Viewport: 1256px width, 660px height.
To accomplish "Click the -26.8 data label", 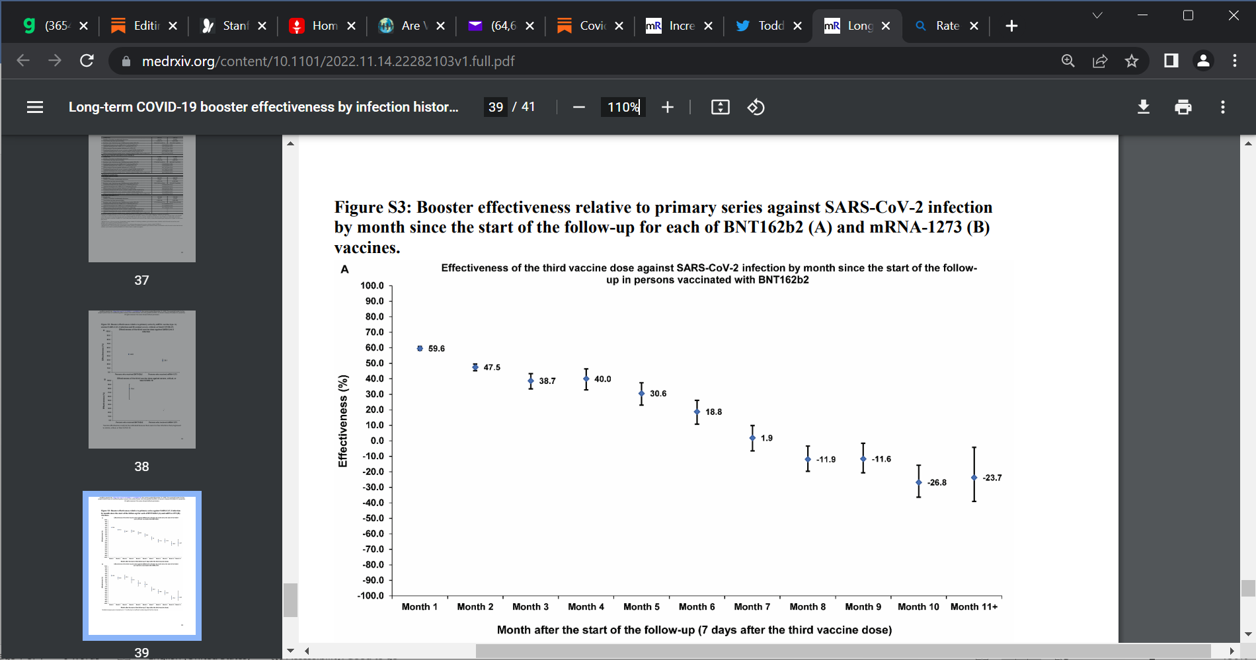I will [937, 483].
